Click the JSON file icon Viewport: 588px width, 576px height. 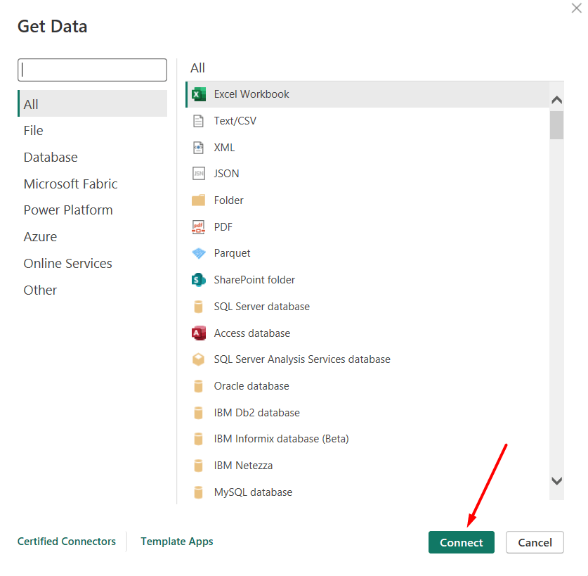click(x=198, y=174)
